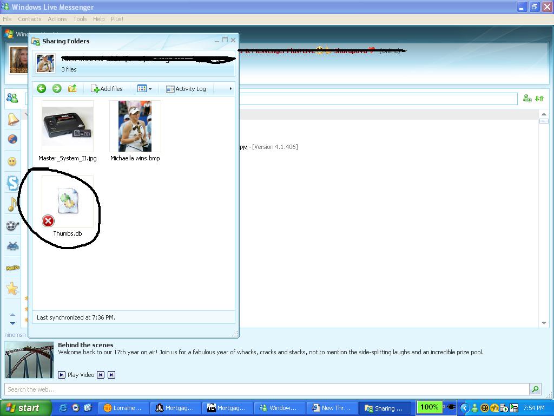Image resolution: width=554 pixels, height=416 pixels.
Task: Expand the toolbar overflow arrow after Activity Log
Action: [x=230, y=88]
